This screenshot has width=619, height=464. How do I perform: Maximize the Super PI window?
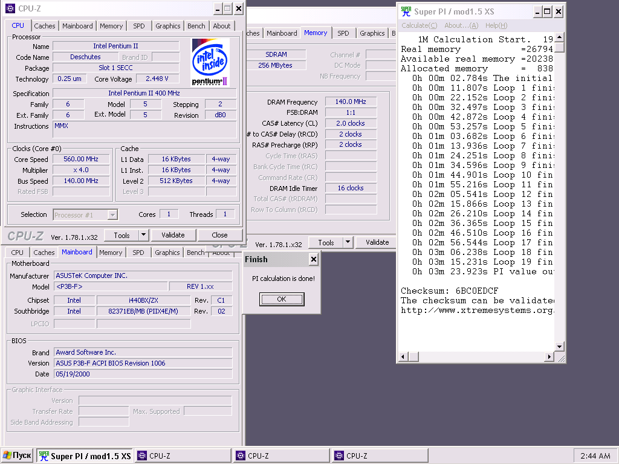547,11
